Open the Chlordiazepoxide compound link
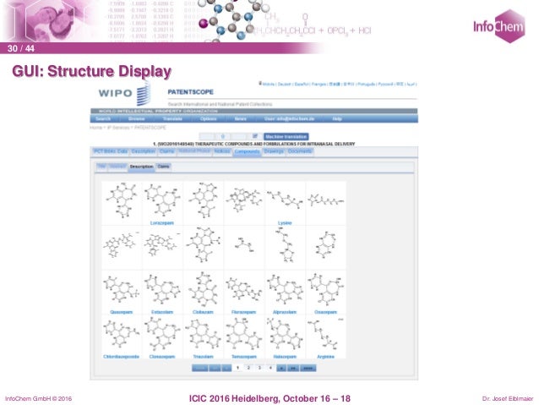The width and height of the screenshot is (539, 405). 122,357
